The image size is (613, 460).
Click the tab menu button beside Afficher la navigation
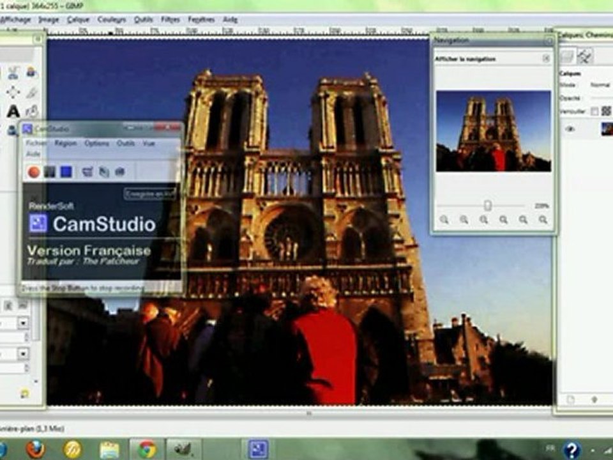546,59
